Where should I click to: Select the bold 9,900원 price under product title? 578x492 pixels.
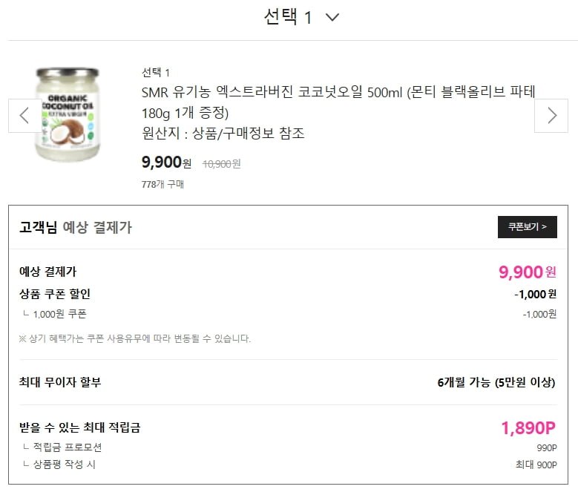pos(166,163)
